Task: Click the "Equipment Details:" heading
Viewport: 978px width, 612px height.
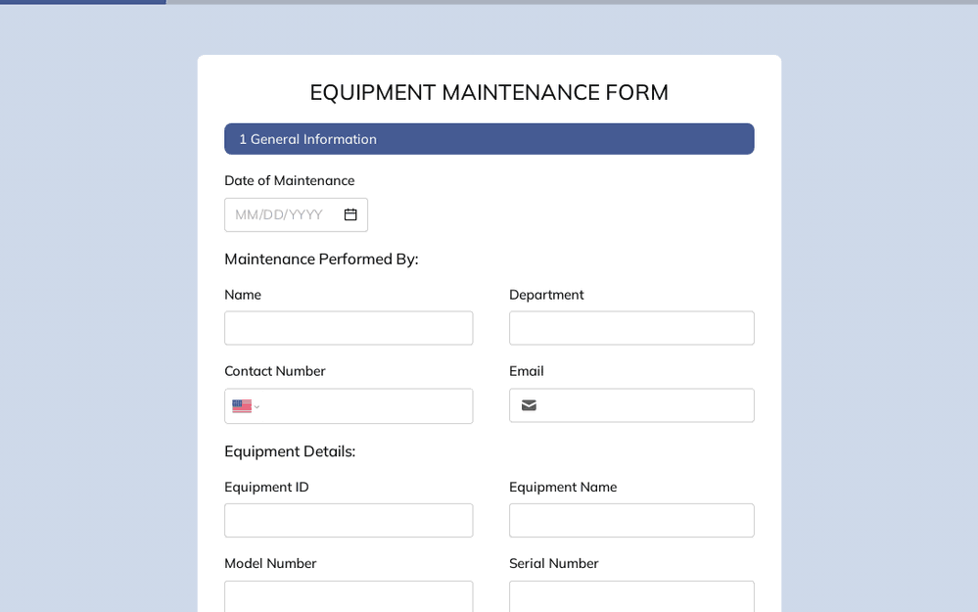Action: tap(290, 451)
